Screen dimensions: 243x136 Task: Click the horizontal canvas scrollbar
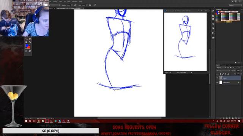(129, 118)
